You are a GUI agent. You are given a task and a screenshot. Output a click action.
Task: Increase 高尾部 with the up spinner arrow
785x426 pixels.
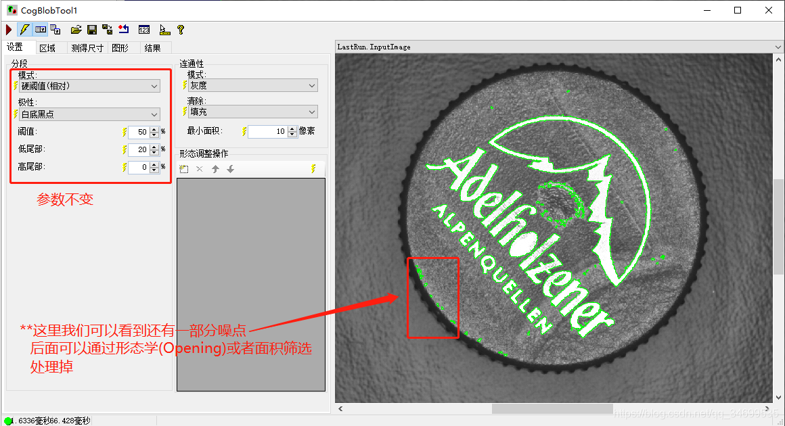coord(154,164)
